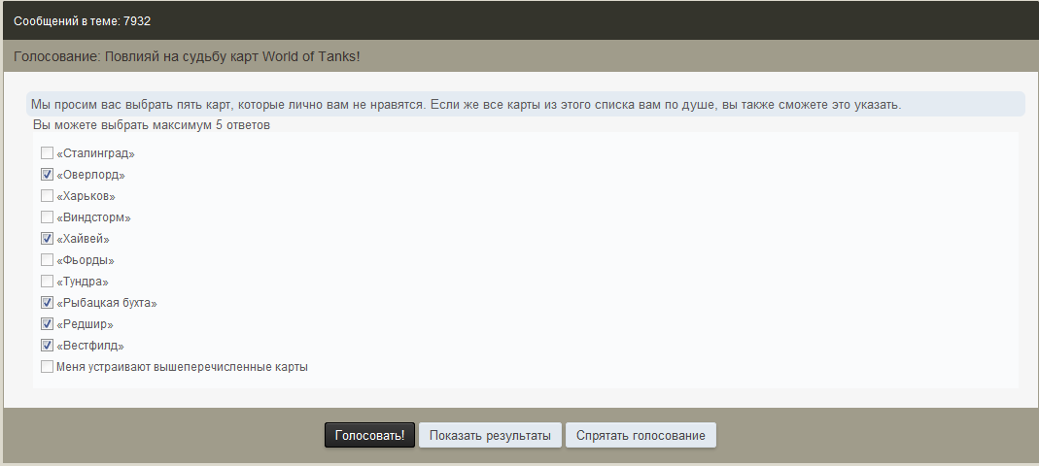Image resolution: width=1039 pixels, height=466 pixels.
Task: Select the «Фьорды» checkbox
Action: (x=47, y=260)
